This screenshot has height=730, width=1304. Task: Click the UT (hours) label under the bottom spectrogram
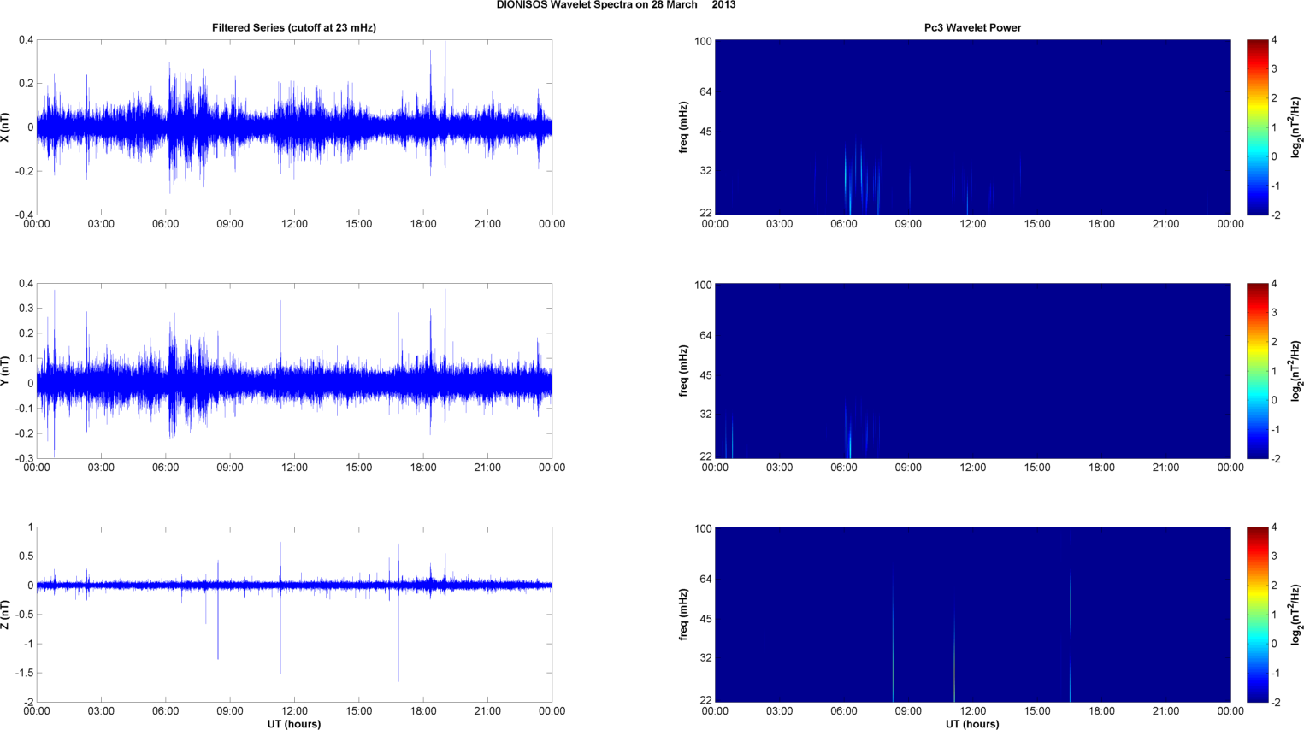(972, 724)
